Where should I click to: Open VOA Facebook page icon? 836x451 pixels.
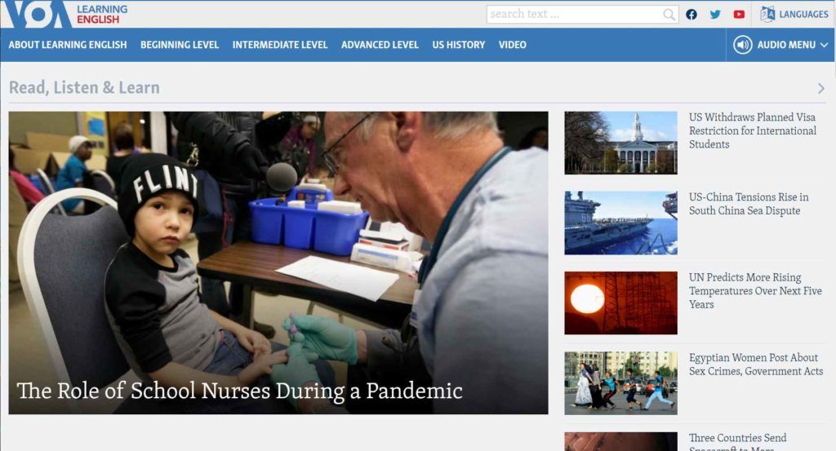point(691,15)
